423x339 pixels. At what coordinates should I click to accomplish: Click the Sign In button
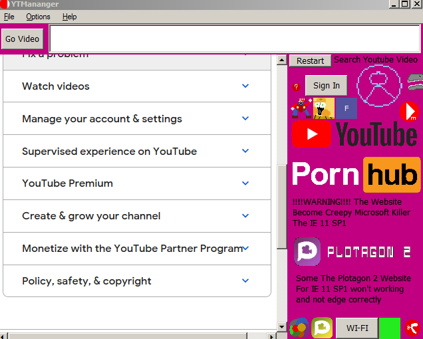326,86
